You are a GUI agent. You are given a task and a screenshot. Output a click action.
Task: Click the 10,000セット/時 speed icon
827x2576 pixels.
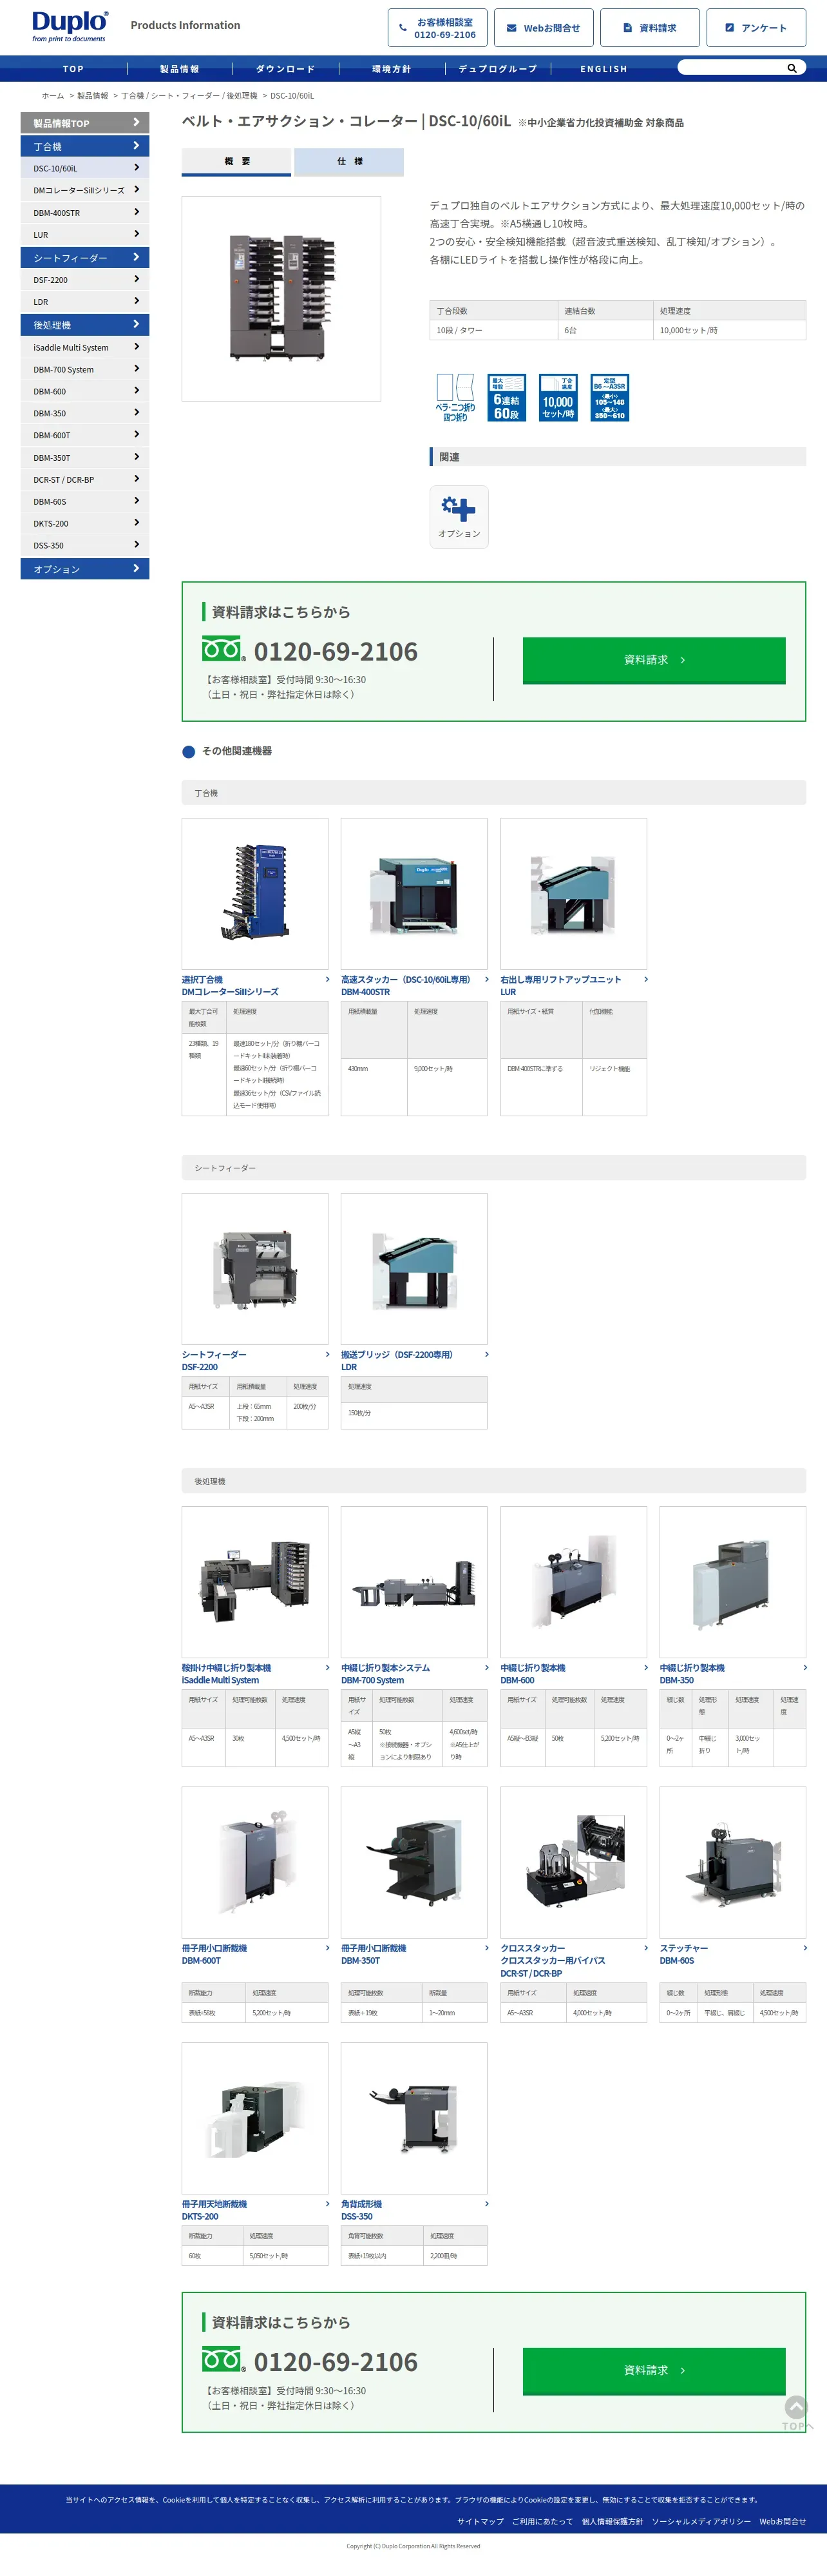click(558, 397)
